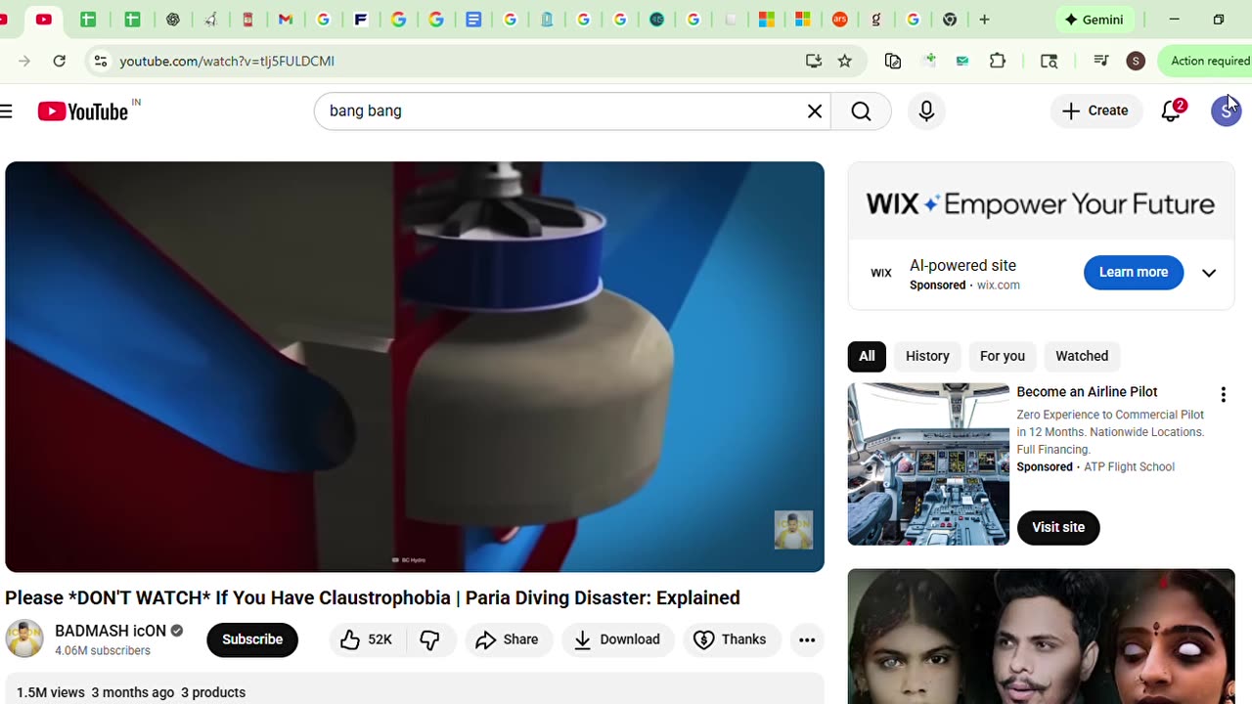The height and width of the screenshot is (704, 1252).
Task: Click Learn more on the Wix ad
Action: coord(1134,273)
